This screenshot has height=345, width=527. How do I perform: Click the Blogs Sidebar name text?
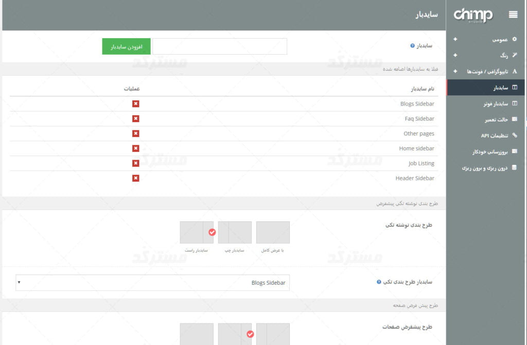click(x=417, y=104)
